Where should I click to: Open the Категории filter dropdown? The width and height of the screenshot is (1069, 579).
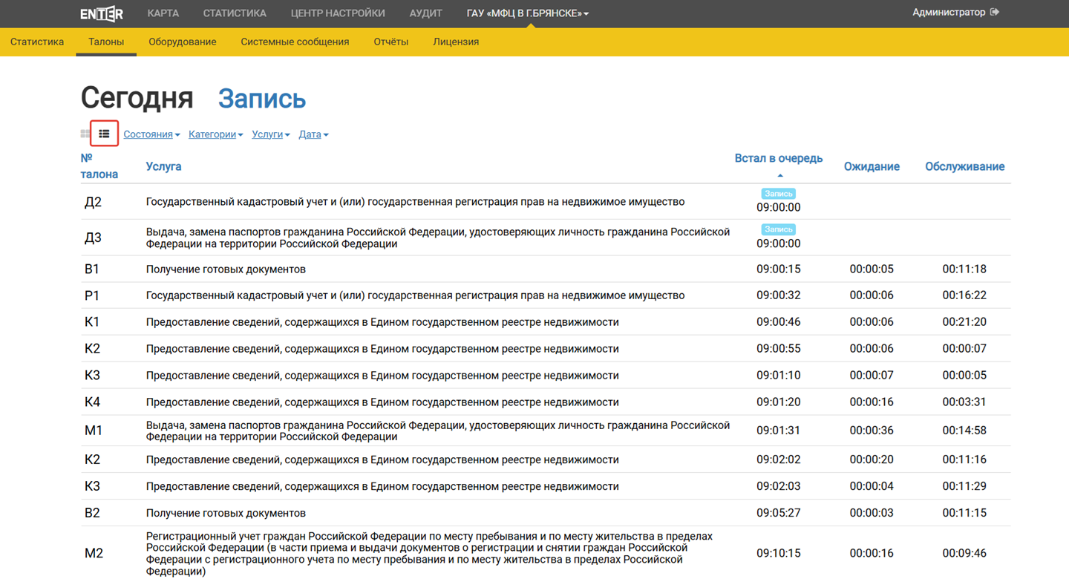point(215,134)
